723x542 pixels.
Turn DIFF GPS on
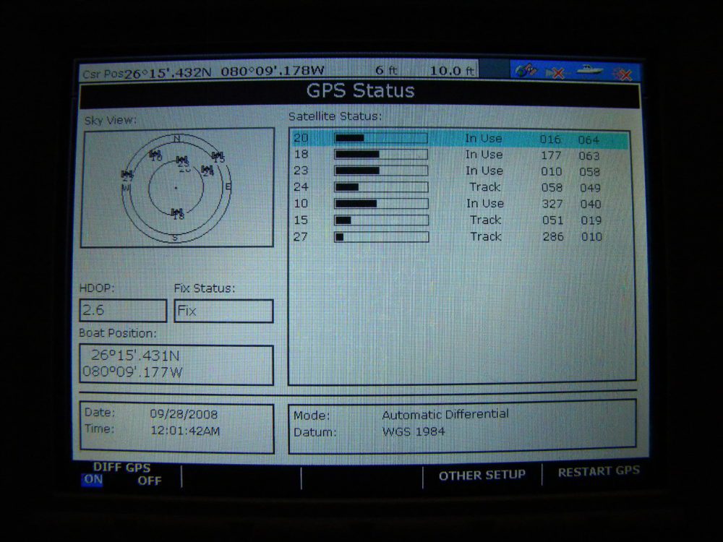[93, 481]
